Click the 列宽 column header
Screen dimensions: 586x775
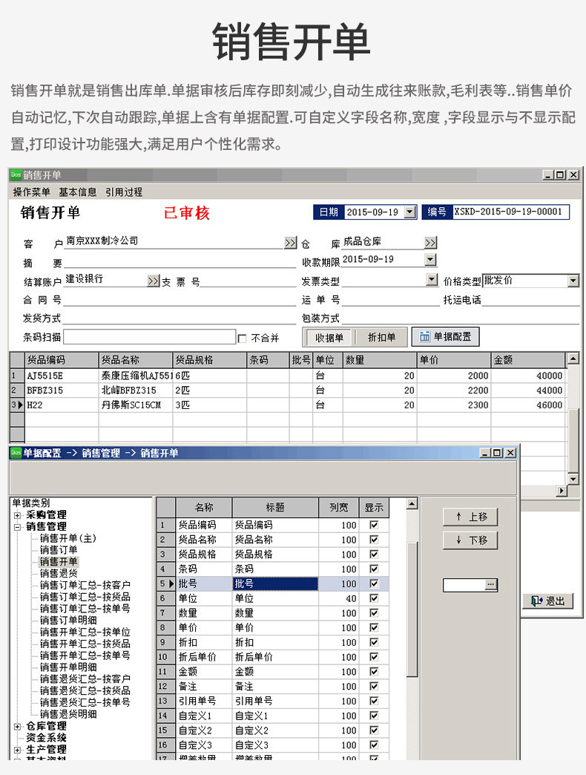(339, 508)
